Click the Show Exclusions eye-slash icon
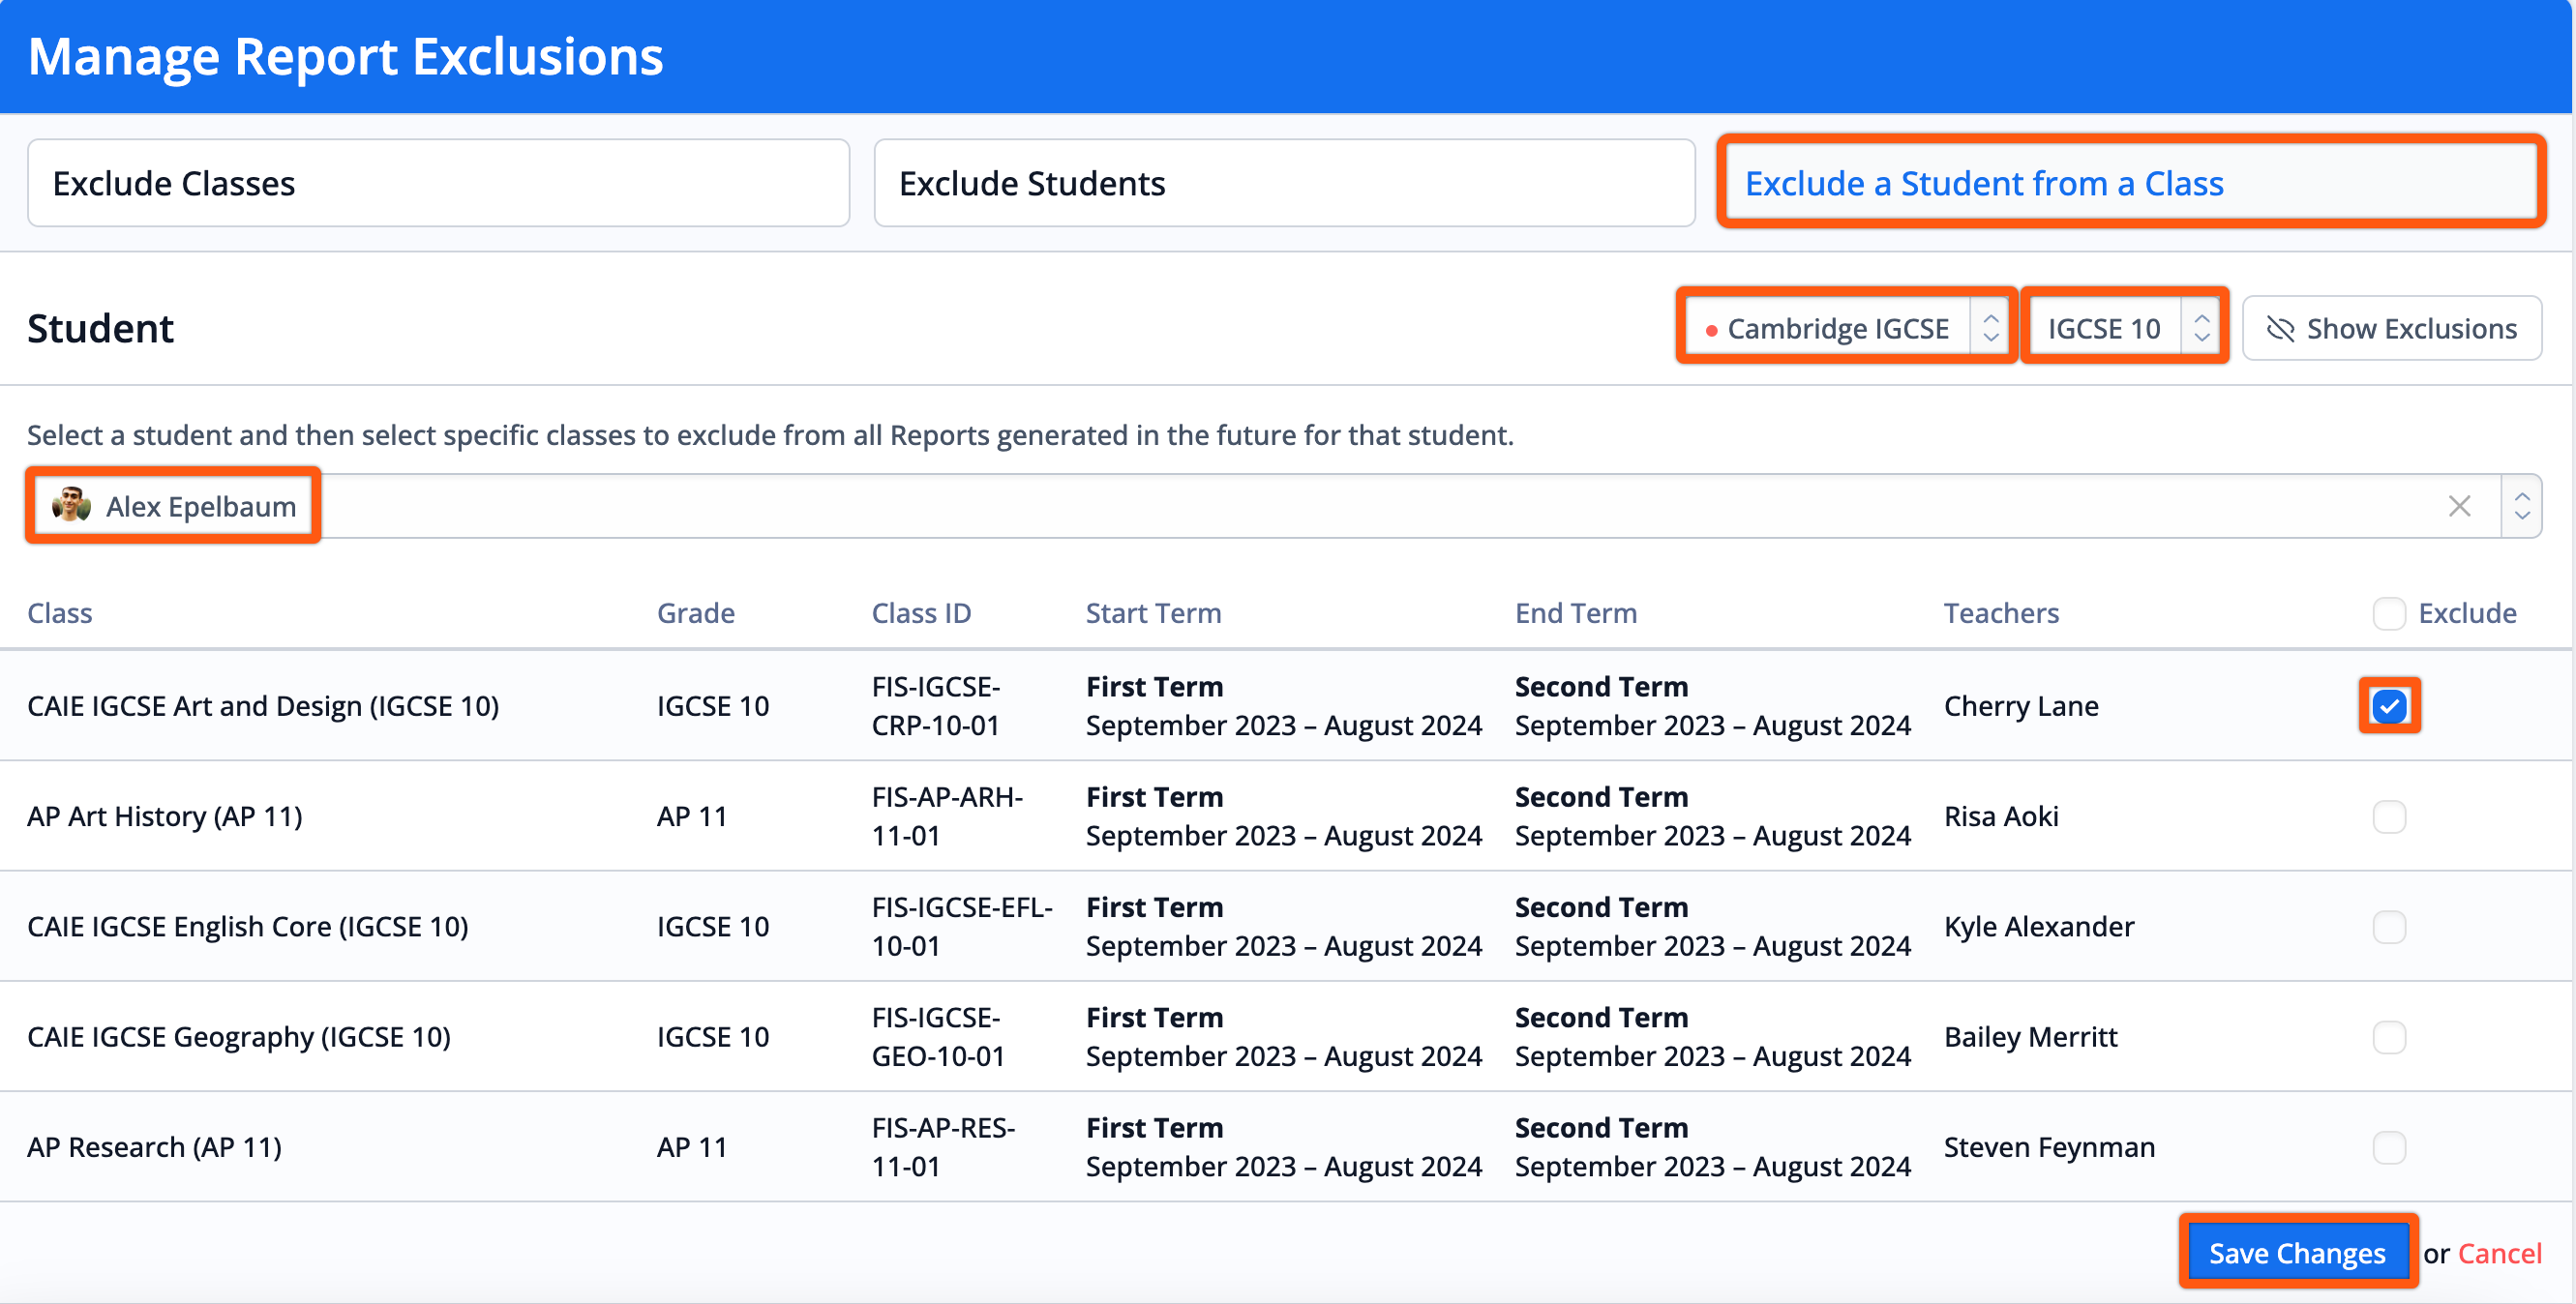The height and width of the screenshot is (1304, 2576). (x=2279, y=329)
